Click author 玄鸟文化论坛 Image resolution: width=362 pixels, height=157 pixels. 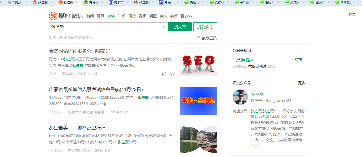click(x=79, y=150)
